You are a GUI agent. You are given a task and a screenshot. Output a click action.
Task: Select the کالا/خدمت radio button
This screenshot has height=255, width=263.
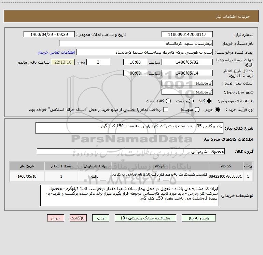168,101
